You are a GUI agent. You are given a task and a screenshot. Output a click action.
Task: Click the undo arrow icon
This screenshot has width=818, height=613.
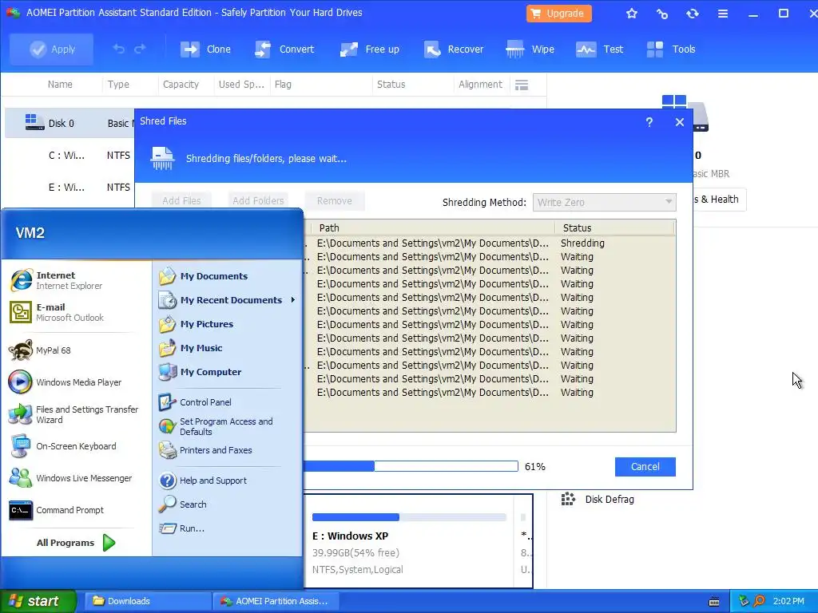point(119,49)
